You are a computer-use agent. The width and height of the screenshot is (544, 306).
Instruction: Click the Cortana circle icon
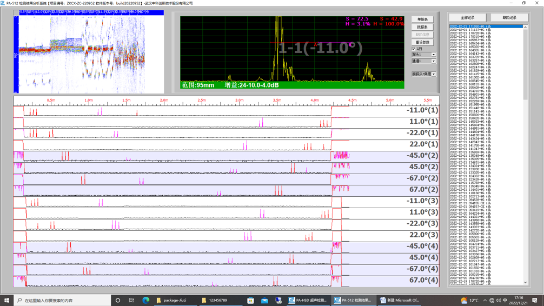(117, 300)
